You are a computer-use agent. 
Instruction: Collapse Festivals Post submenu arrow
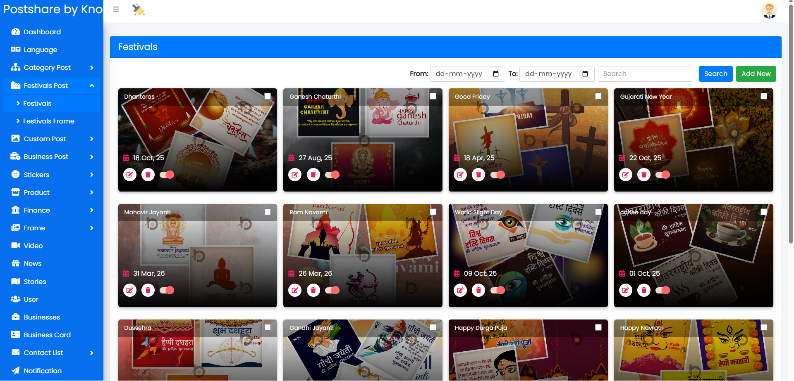click(x=92, y=85)
